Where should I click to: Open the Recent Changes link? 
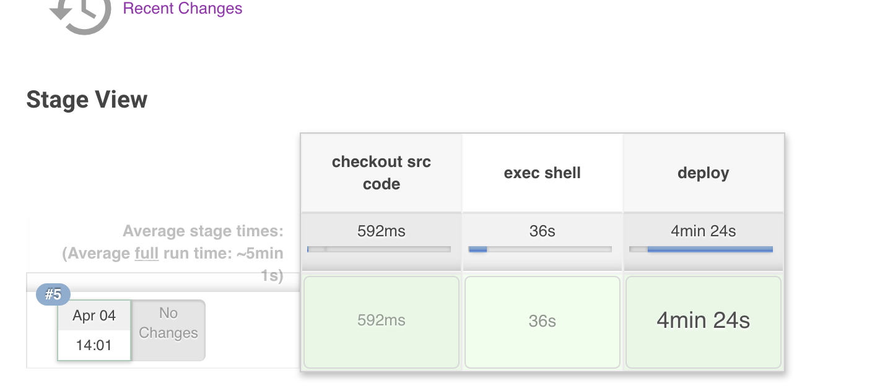[183, 9]
